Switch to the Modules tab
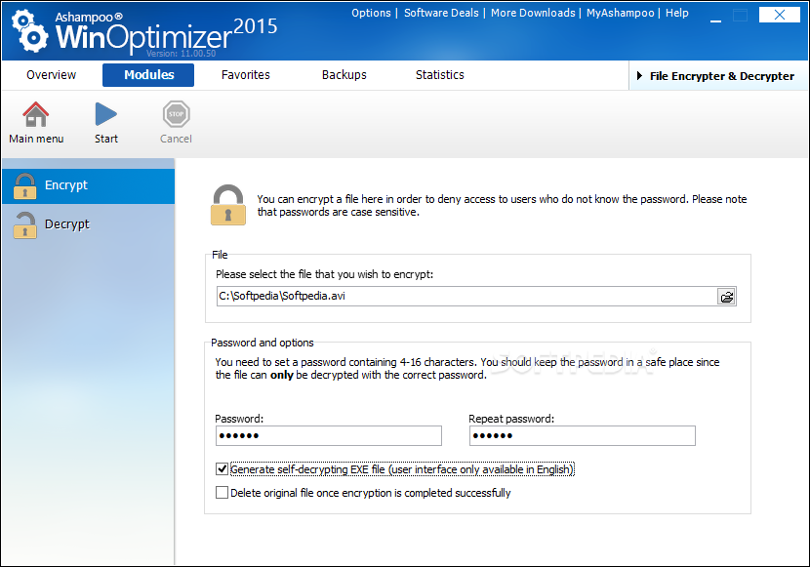810x567 pixels. [x=148, y=75]
